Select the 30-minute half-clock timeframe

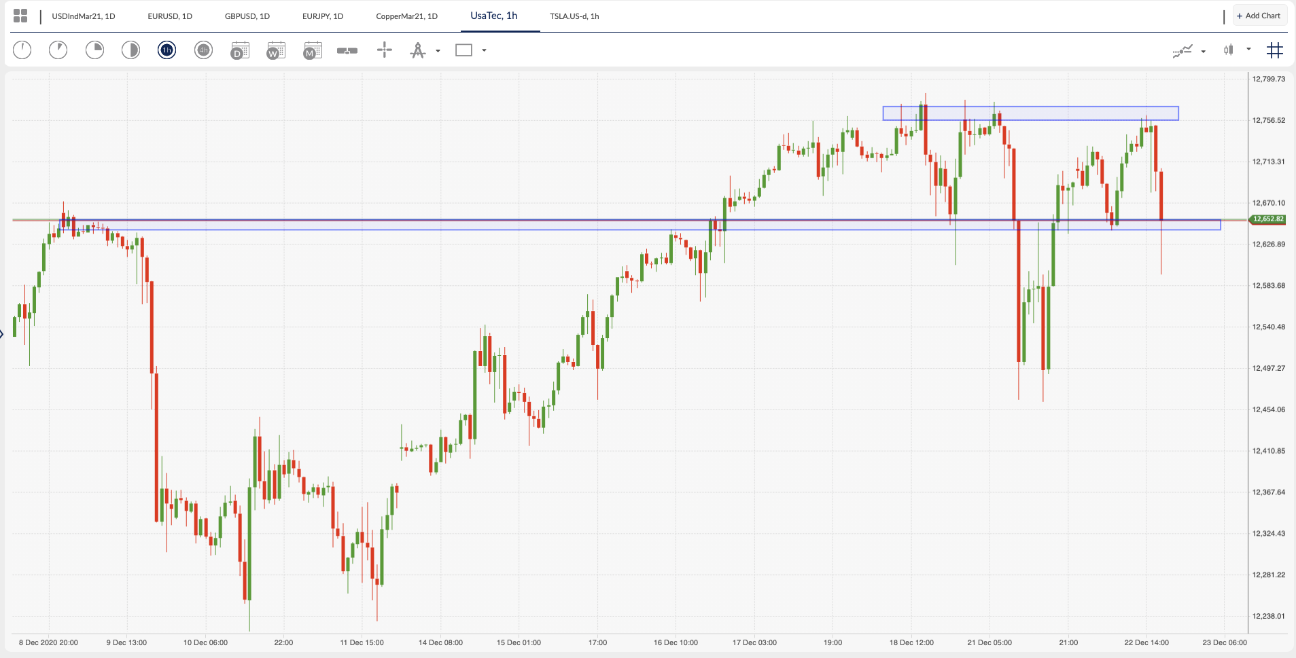coord(130,50)
